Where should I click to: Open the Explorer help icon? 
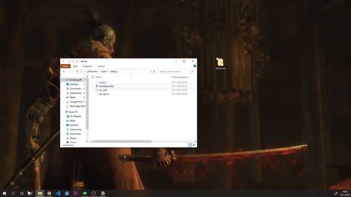pyautogui.click(x=195, y=66)
